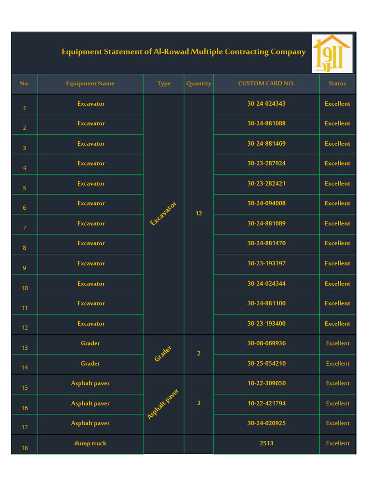
Task: Click the equipment name in row 12
Action: tap(91, 324)
